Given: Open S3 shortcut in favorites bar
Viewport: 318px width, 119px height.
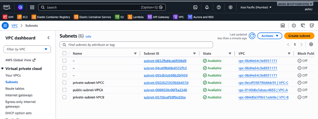Looking at the screenshot, I should point(119,17).
